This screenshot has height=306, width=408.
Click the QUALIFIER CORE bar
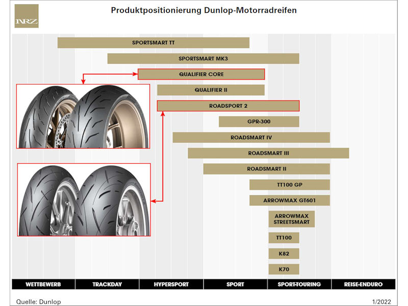click(201, 74)
